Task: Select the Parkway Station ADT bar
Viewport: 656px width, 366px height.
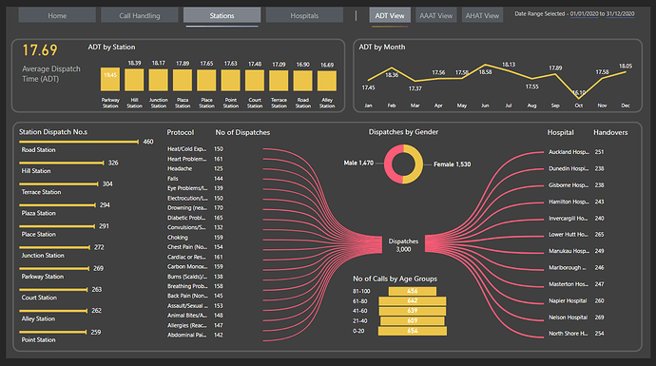Action: [110, 80]
